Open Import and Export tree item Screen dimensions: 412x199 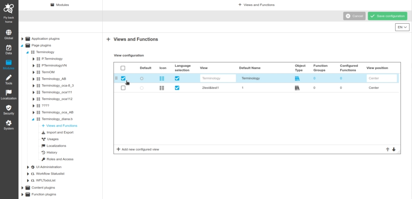(x=60, y=132)
